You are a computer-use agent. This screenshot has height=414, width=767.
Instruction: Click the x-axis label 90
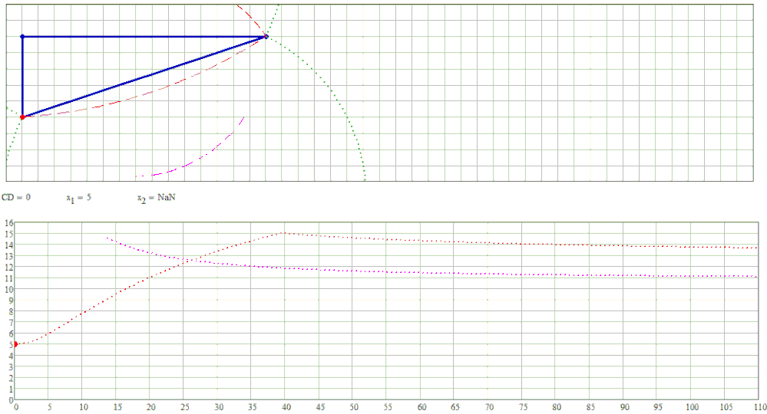pos(625,406)
